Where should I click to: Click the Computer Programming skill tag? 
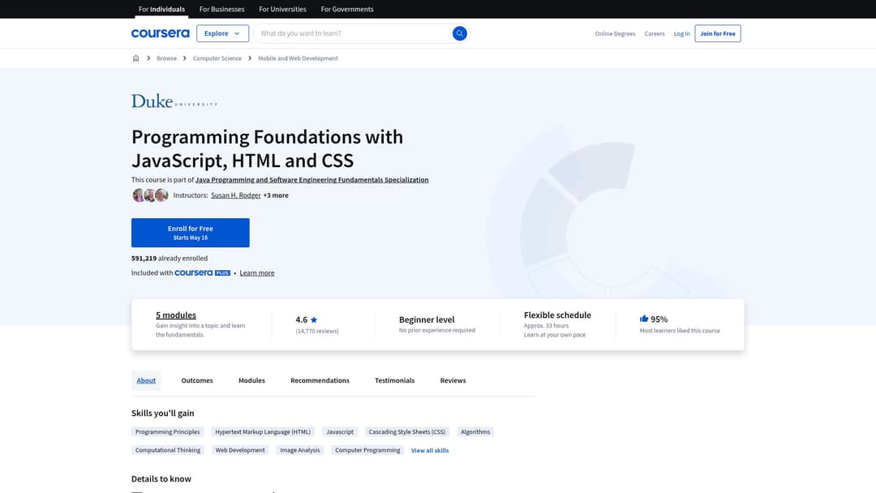(367, 450)
